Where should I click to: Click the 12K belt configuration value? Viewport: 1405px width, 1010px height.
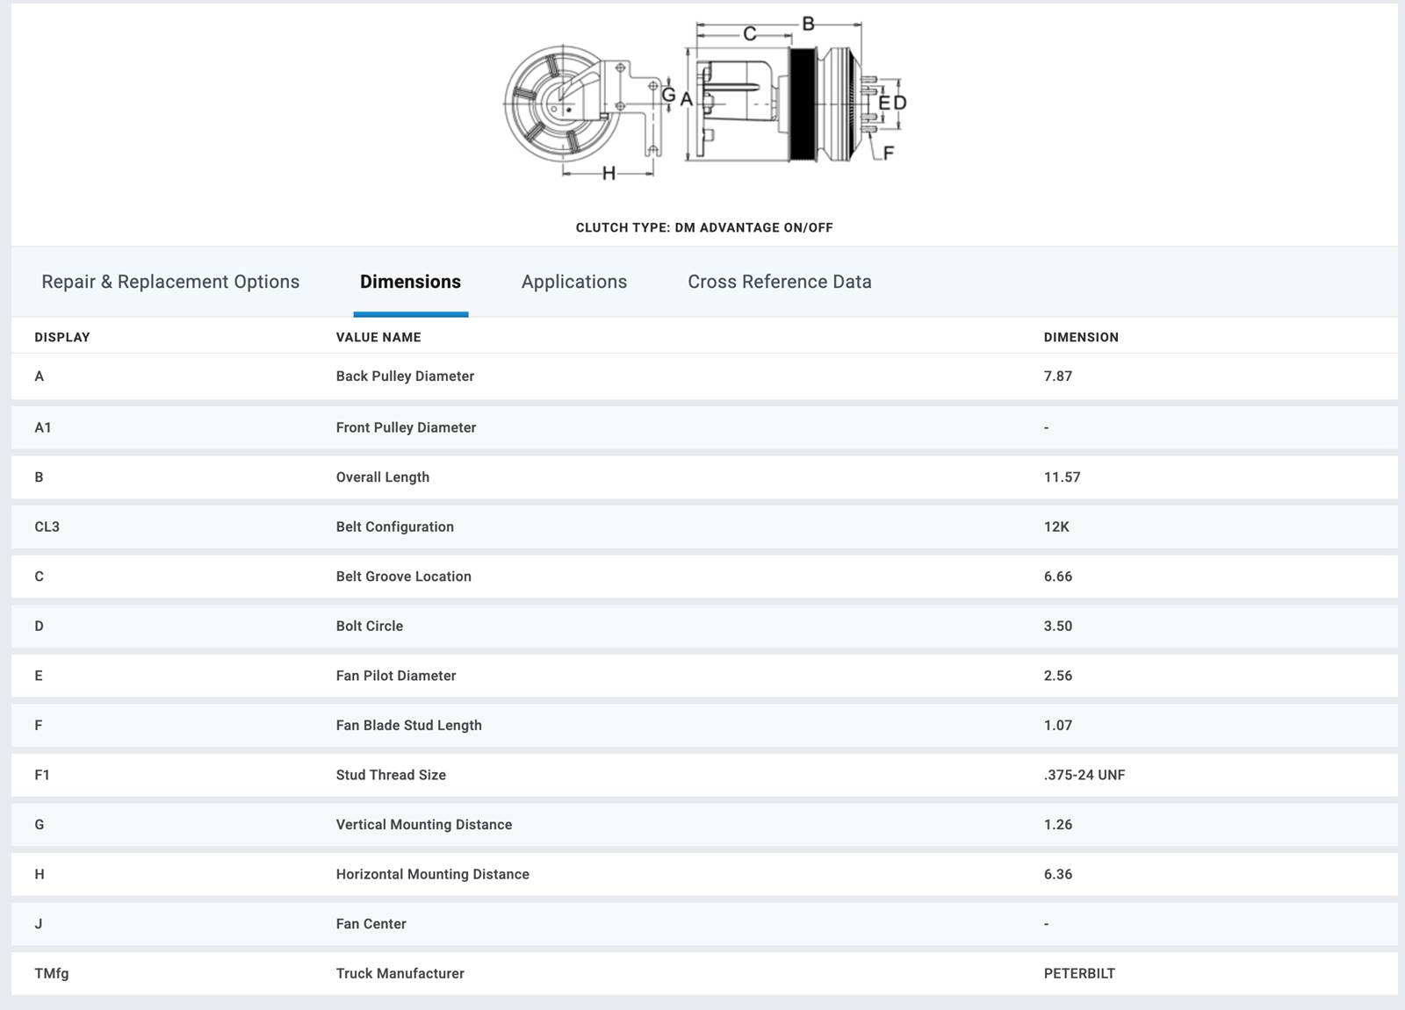click(x=1056, y=526)
